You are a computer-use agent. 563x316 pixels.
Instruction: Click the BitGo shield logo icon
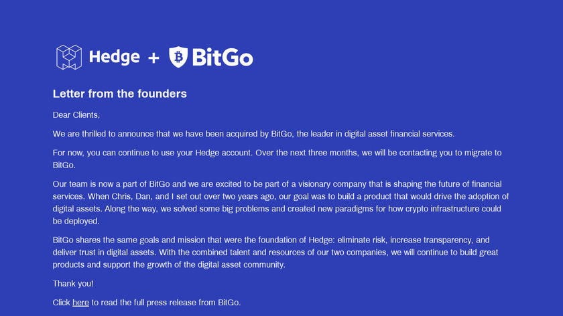[178, 58]
